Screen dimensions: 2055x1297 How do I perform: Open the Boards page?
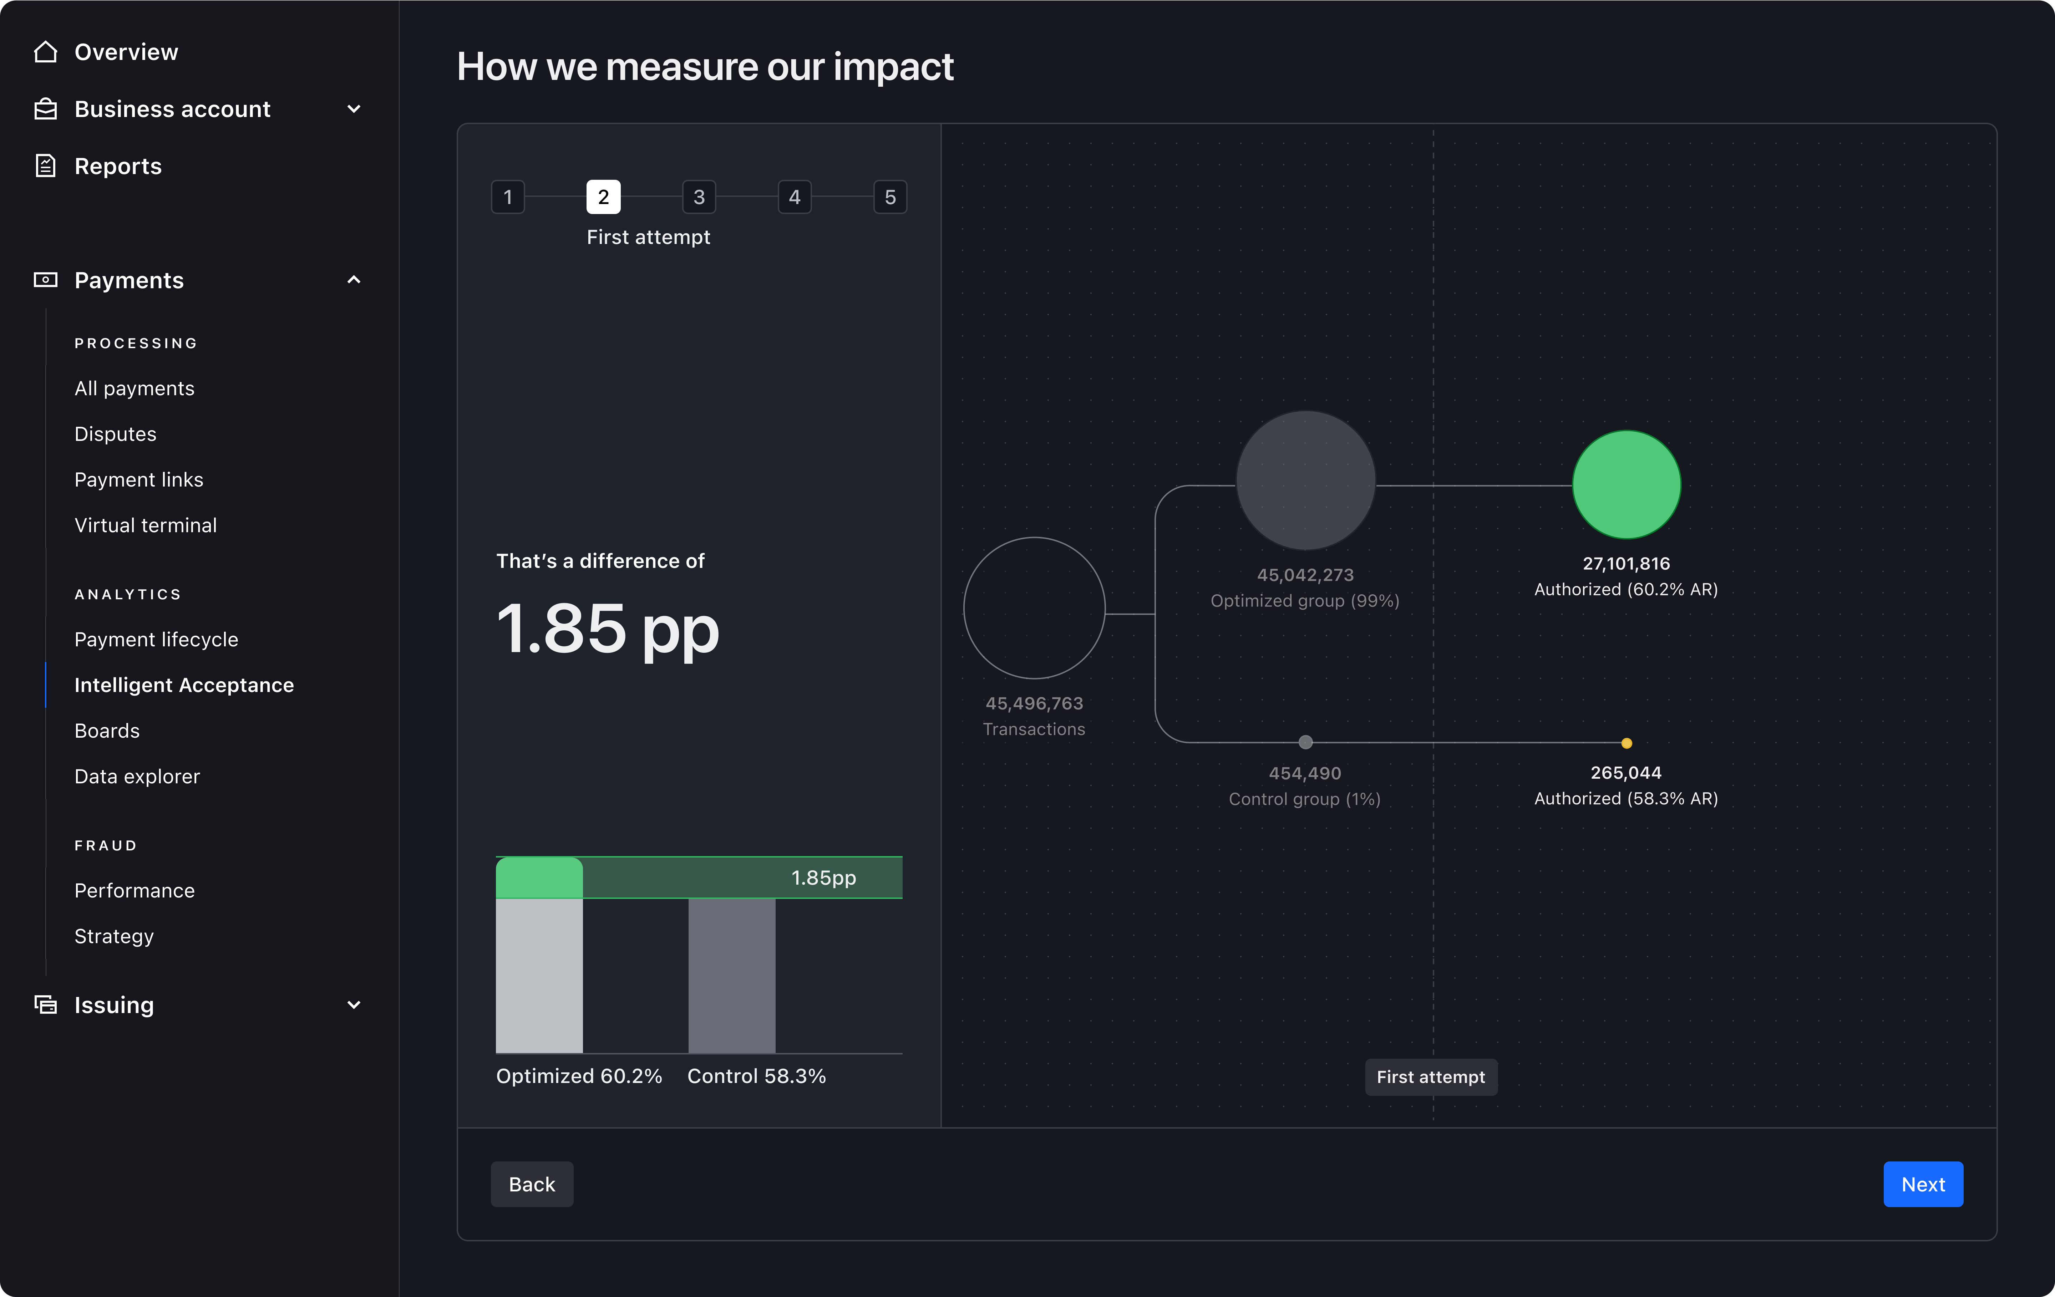[x=107, y=731]
